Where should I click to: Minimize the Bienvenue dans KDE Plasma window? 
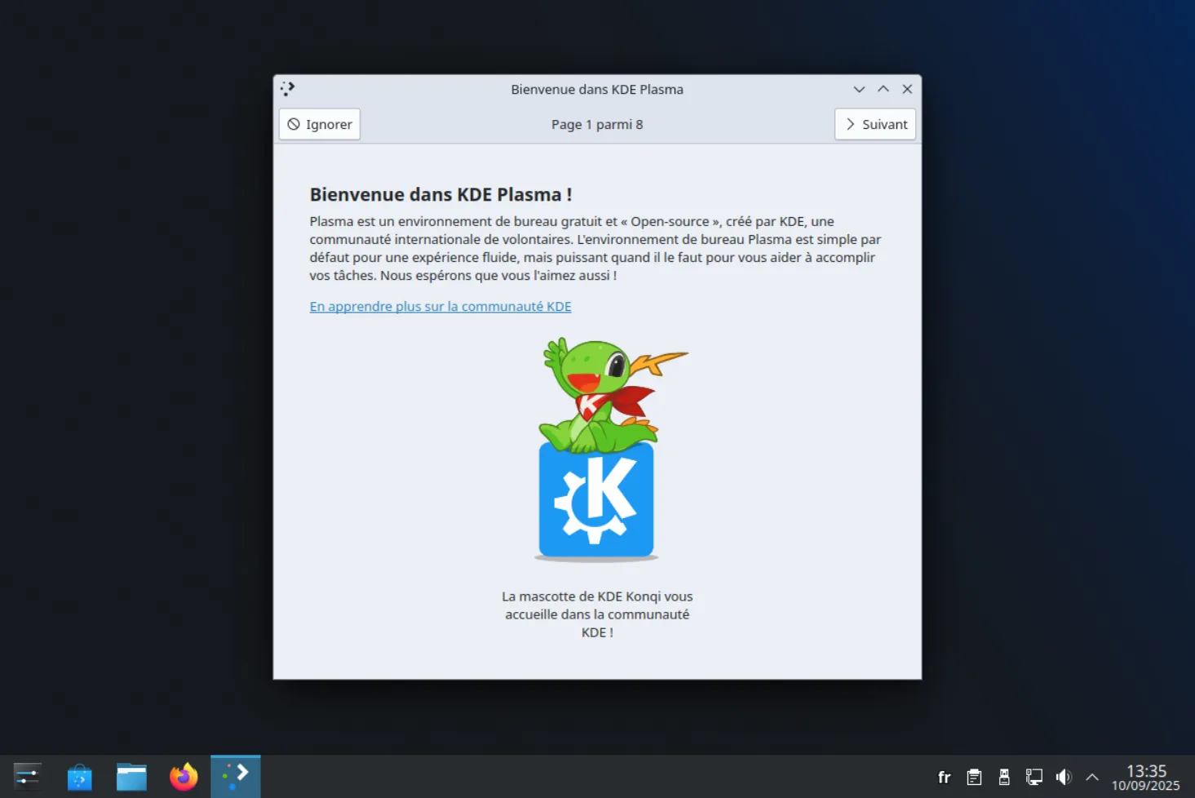pyautogui.click(x=859, y=89)
